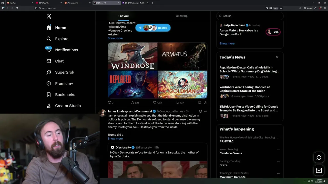
Task: Open browser downloads icon
Action: click(x=300, y=8)
